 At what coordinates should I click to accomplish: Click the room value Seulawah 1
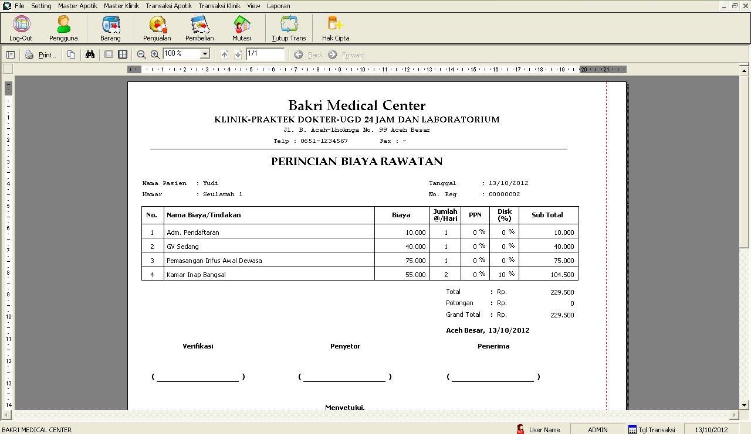(x=222, y=194)
